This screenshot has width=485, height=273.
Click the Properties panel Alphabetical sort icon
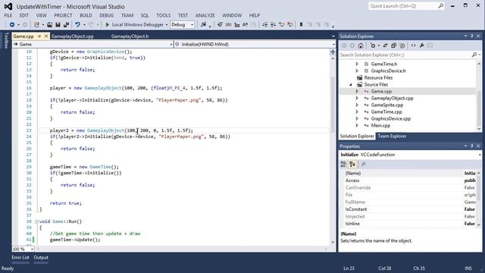click(352, 165)
